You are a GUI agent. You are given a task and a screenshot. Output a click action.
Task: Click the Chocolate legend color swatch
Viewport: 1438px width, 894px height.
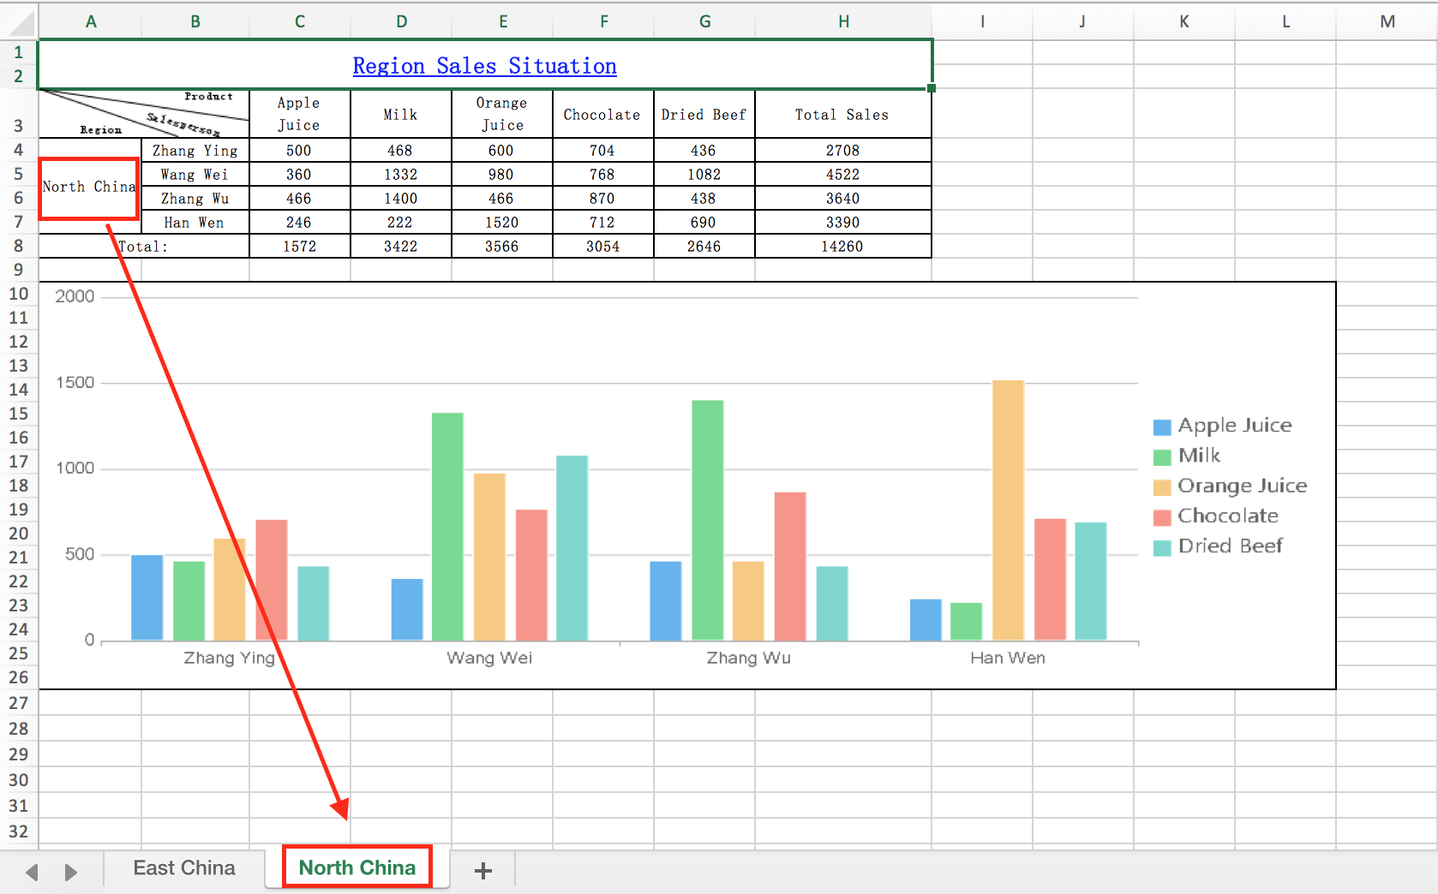click(x=1161, y=515)
